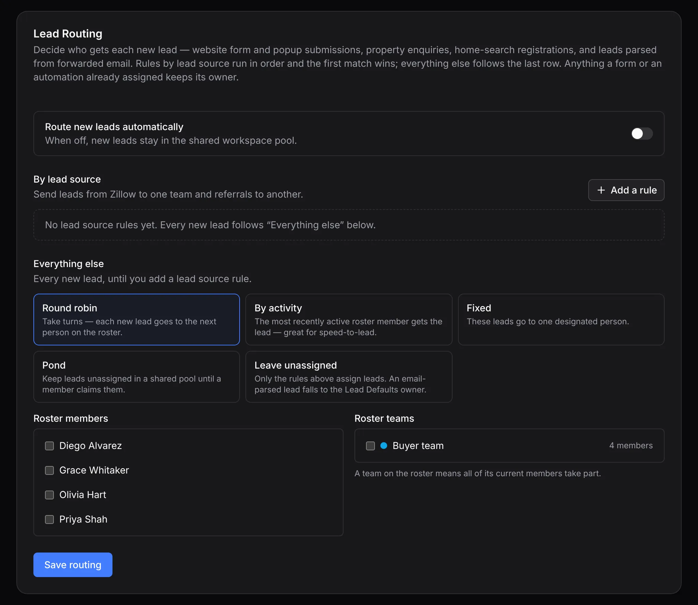Click the Roster teams heading

[x=384, y=418]
